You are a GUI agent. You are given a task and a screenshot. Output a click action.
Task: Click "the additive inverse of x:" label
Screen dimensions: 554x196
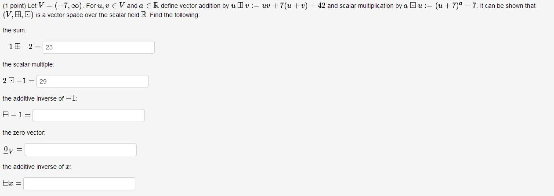click(37, 167)
